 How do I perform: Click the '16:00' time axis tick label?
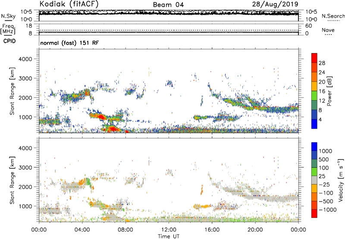tap(212, 230)
